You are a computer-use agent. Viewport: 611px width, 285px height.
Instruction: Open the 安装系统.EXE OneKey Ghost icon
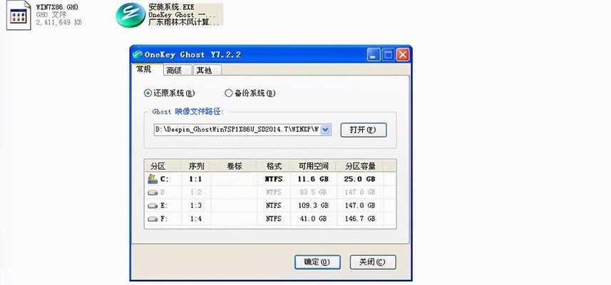(x=130, y=15)
